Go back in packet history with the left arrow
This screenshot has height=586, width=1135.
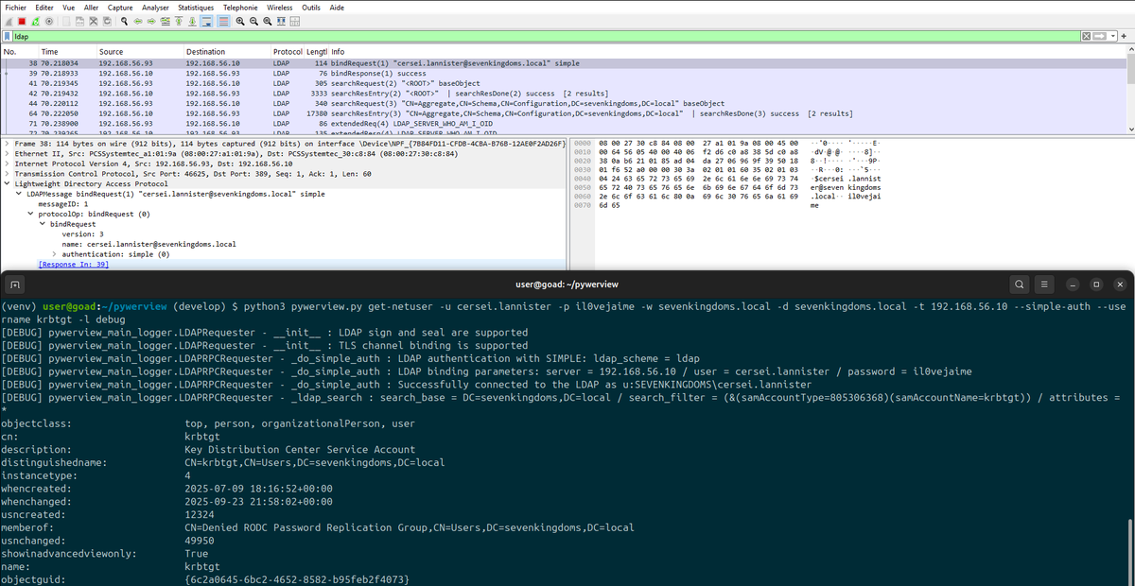(138, 21)
